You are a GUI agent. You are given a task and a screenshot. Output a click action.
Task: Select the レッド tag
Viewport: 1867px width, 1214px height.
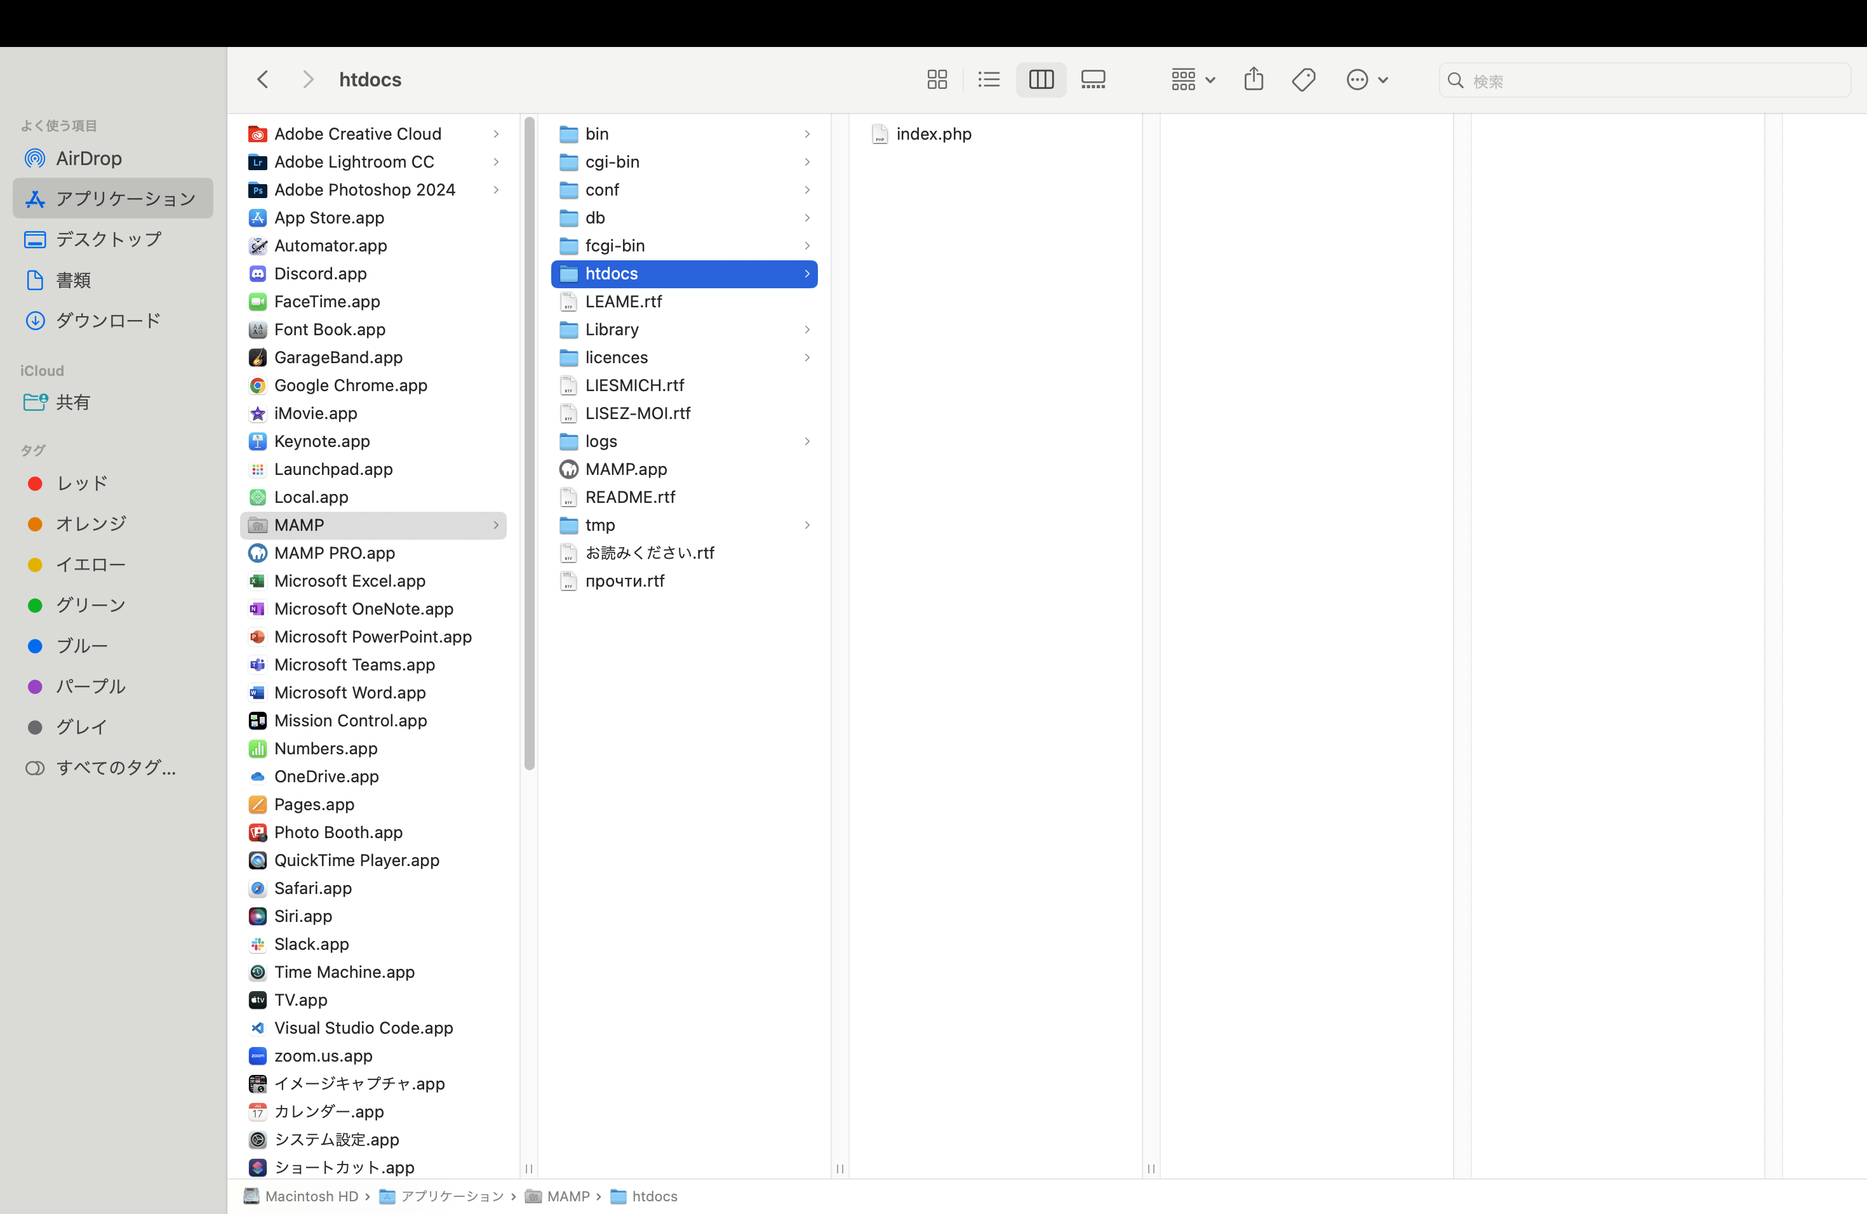113,483
